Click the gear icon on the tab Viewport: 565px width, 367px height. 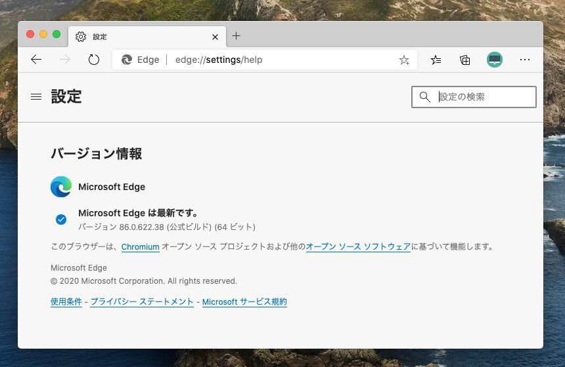tap(81, 37)
